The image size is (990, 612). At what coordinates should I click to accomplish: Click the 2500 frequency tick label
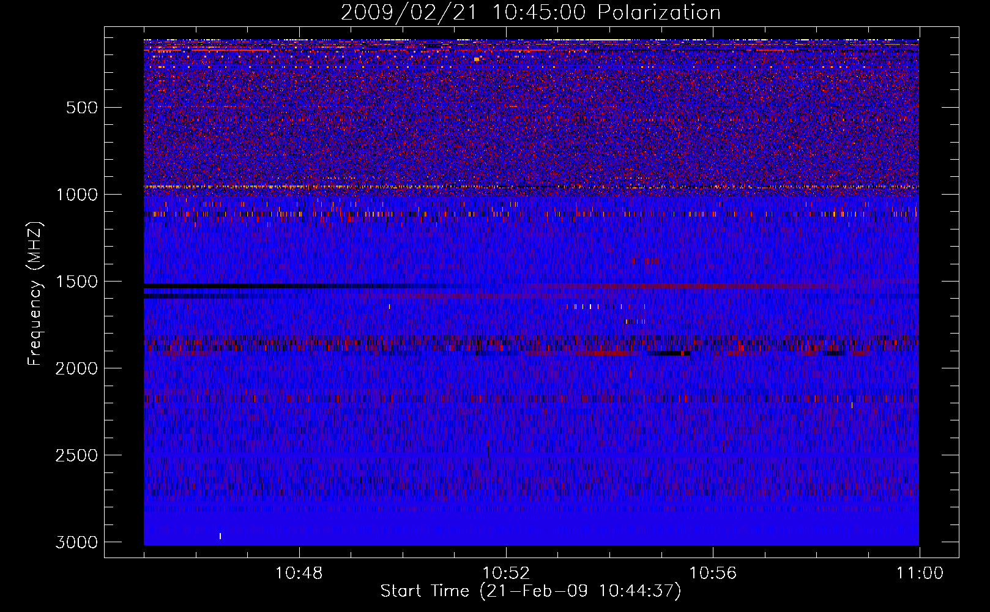76,455
